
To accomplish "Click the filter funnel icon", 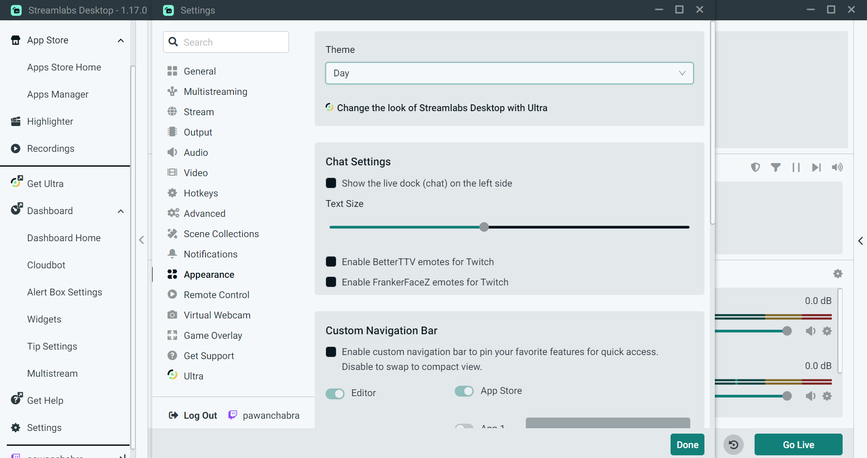I will 776,168.
